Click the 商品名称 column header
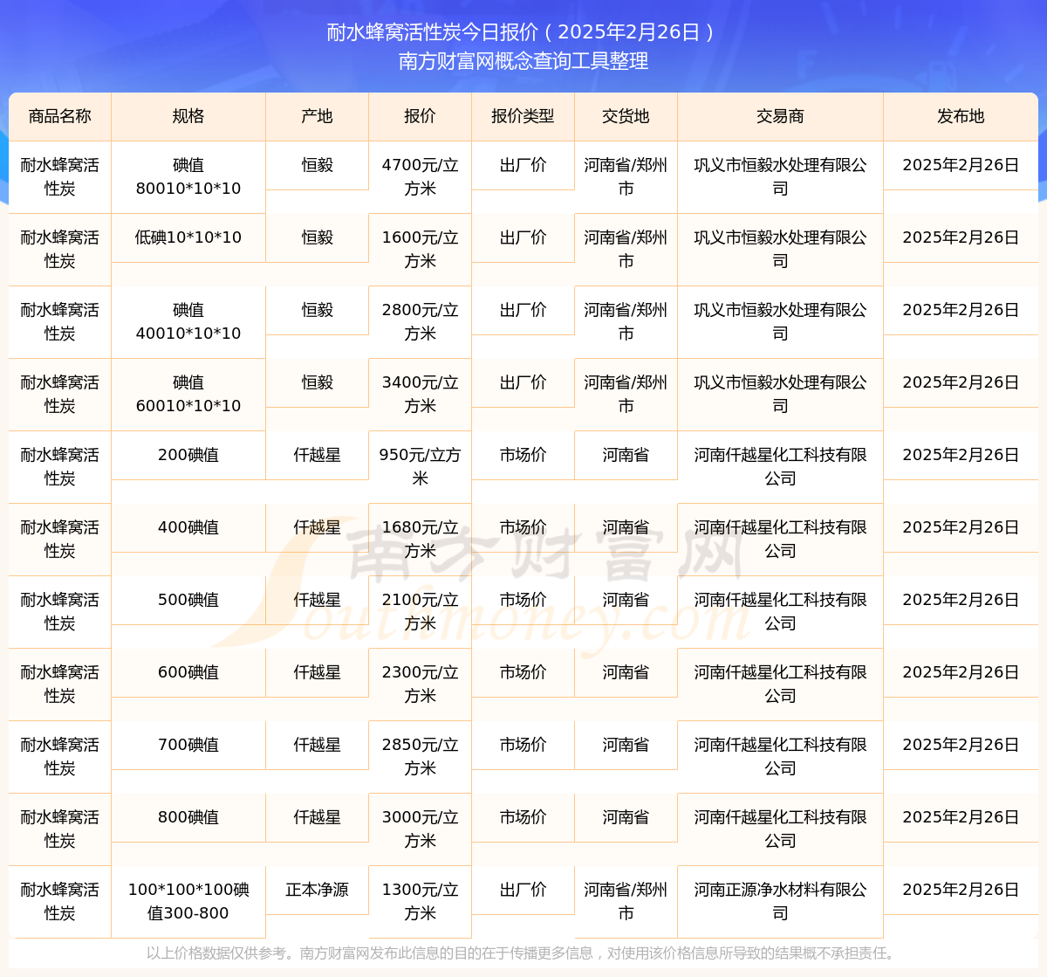 click(x=59, y=116)
